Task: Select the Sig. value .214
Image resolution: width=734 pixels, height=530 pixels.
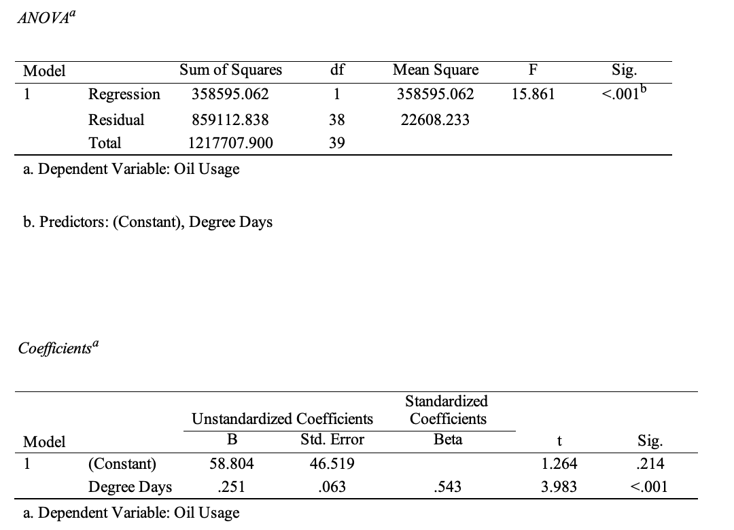Action: (x=650, y=464)
